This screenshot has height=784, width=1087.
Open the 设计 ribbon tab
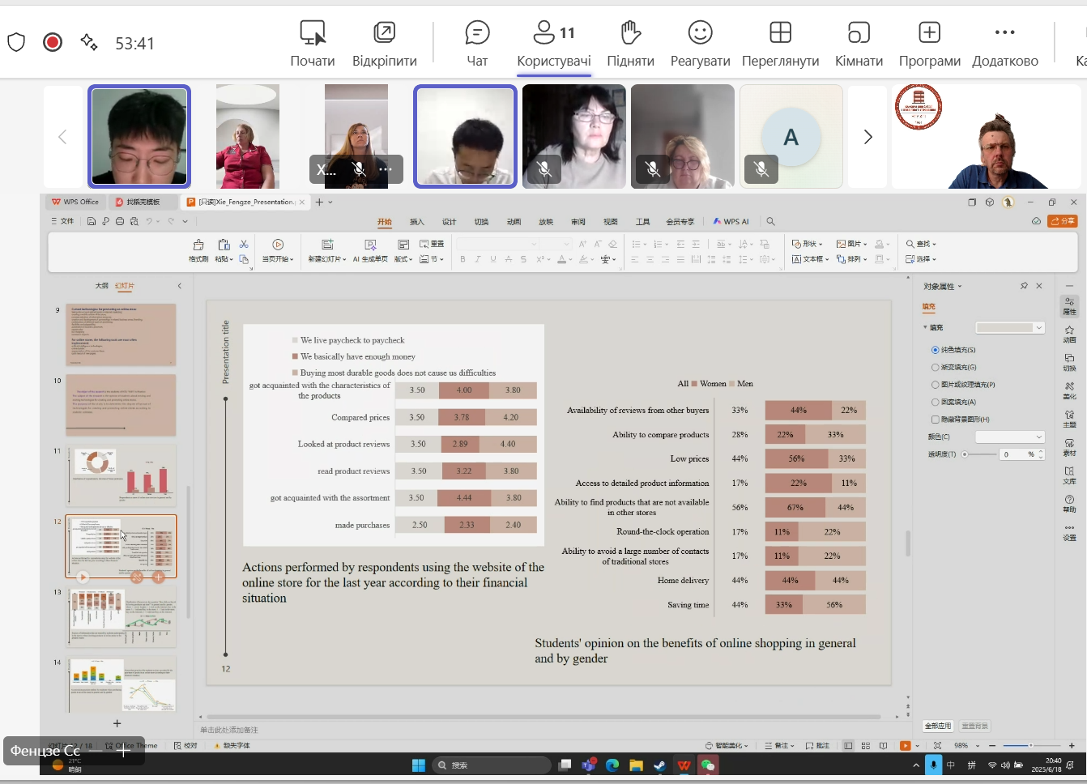pos(450,222)
